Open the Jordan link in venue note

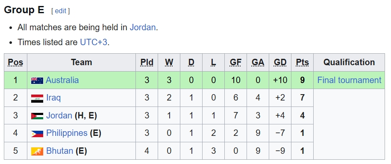pyautogui.click(x=143, y=27)
